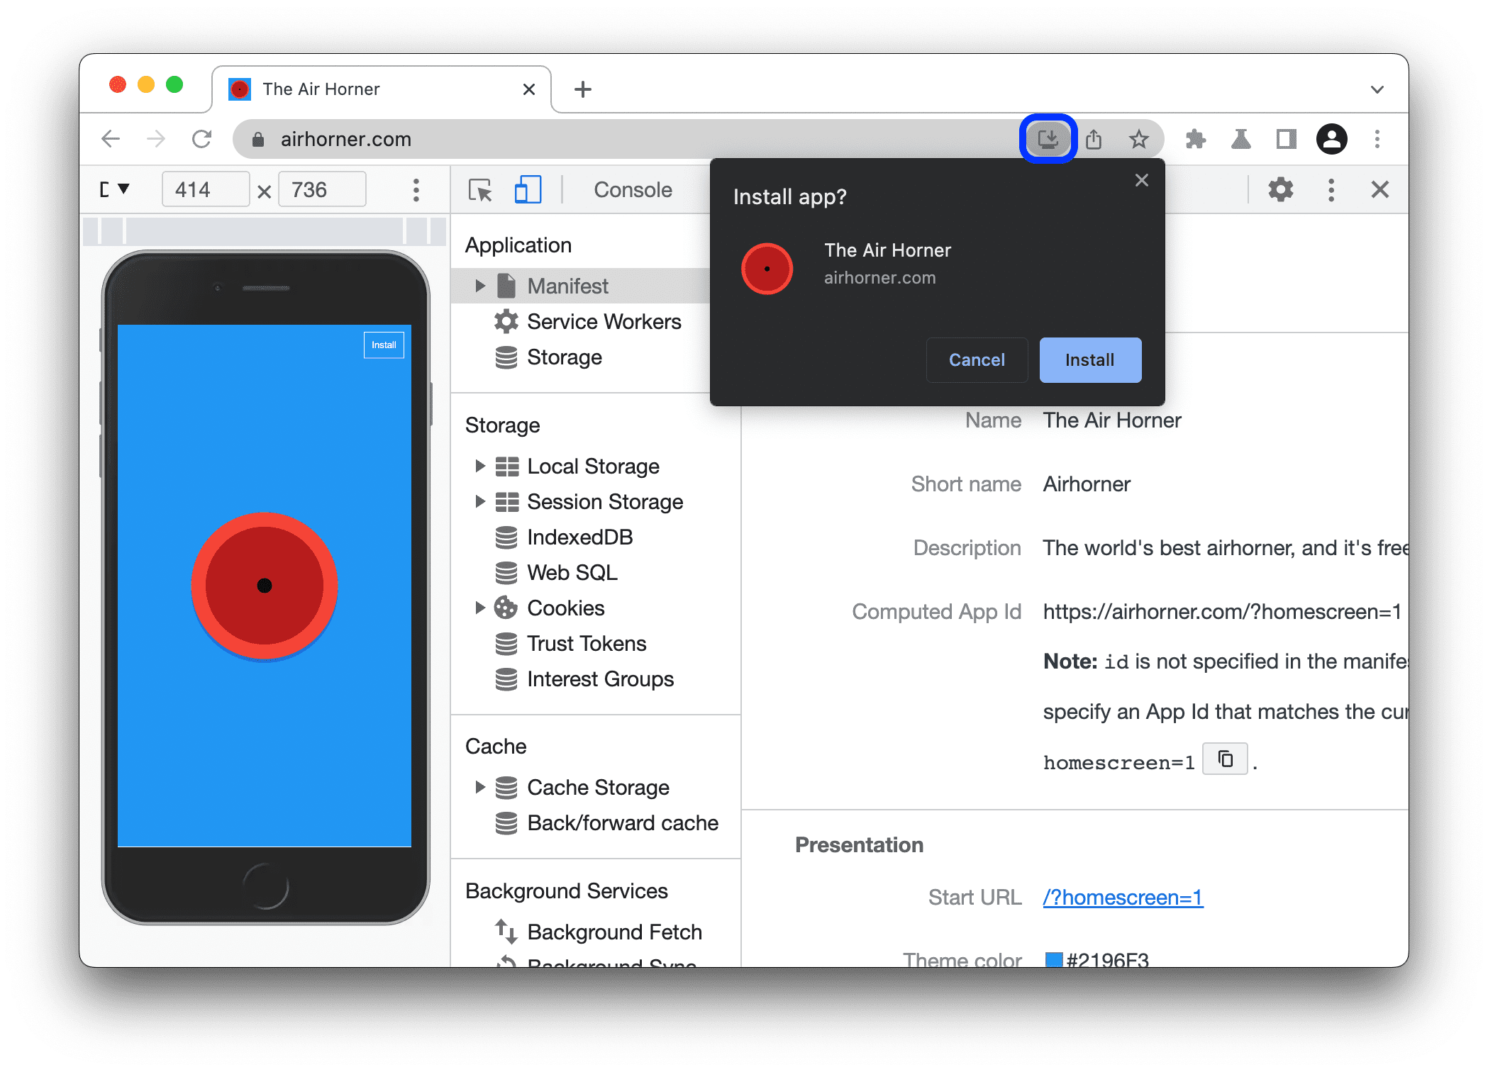Click the extensions puzzle piece icon
The width and height of the screenshot is (1488, 1072).
1194,140
